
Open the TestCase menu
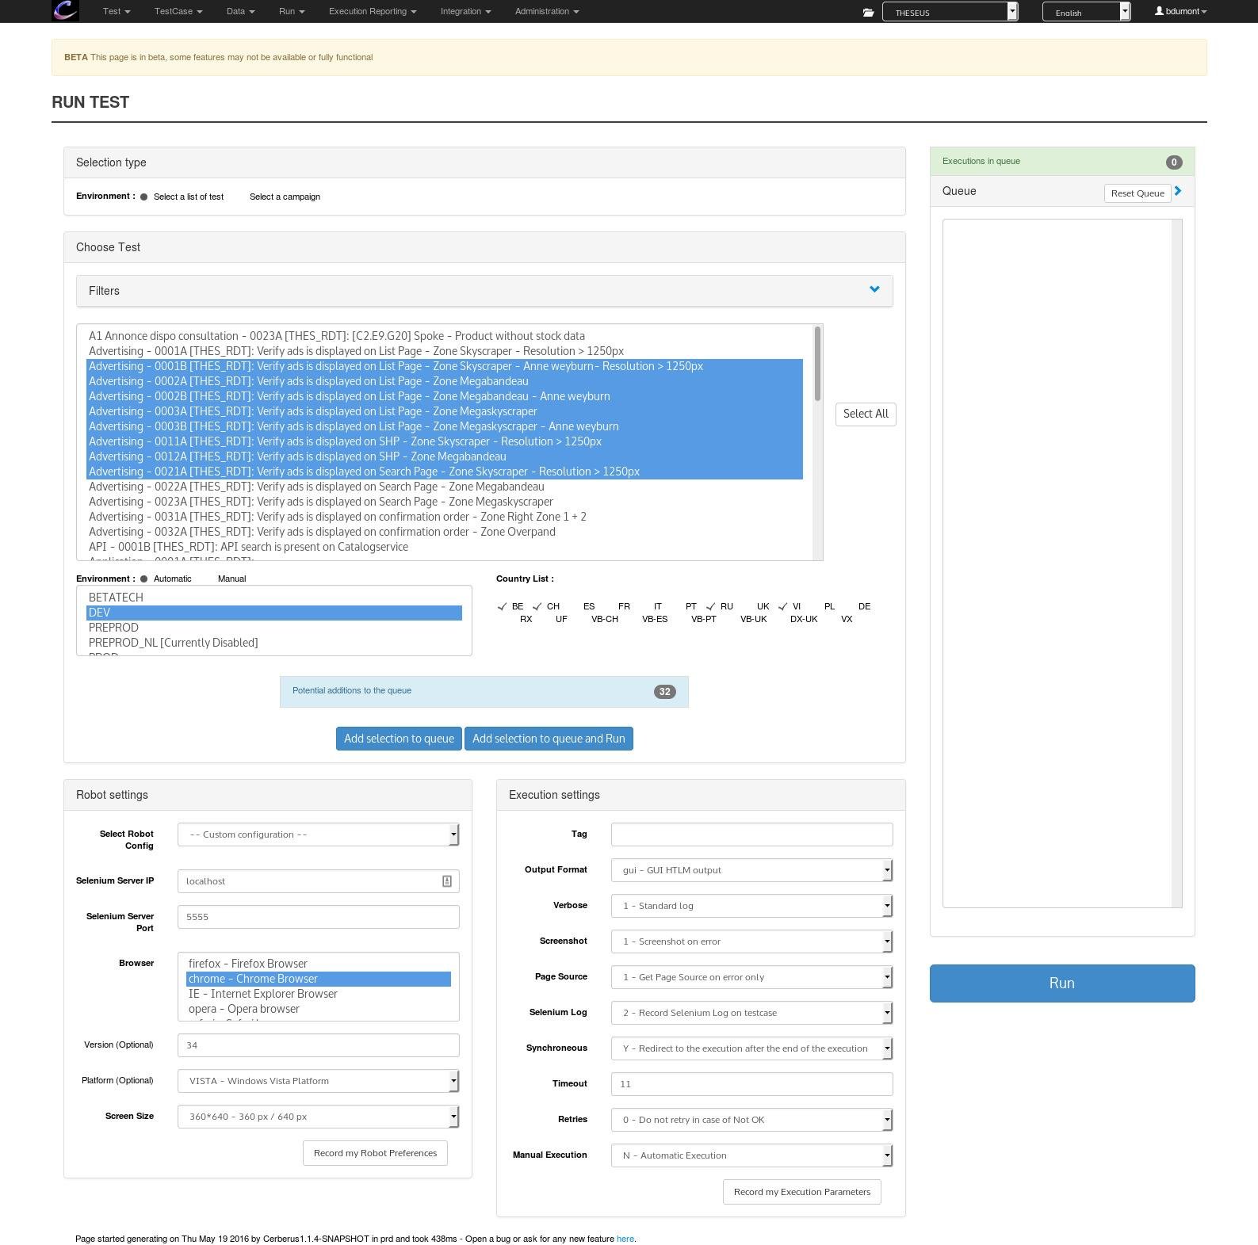[x=178, y=11]
